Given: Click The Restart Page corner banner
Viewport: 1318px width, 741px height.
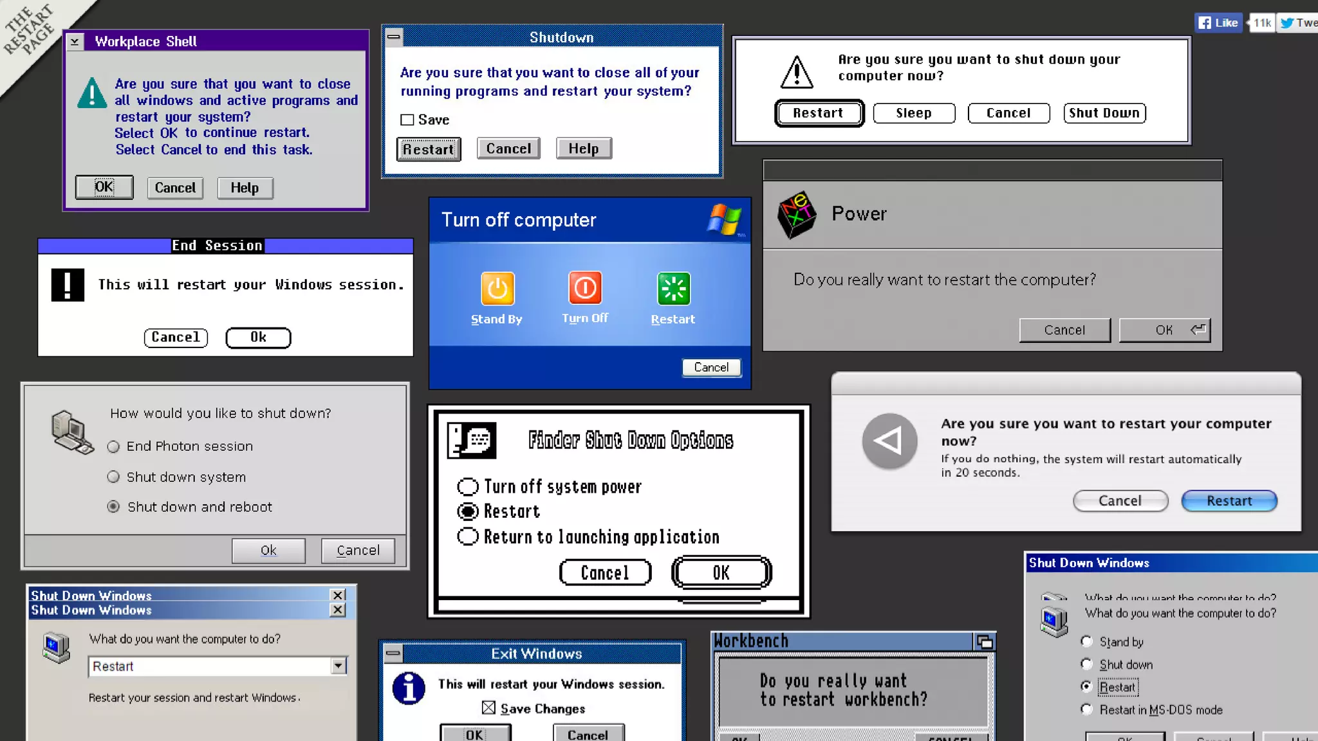Looking at the screenshot, I should point(29,29).
